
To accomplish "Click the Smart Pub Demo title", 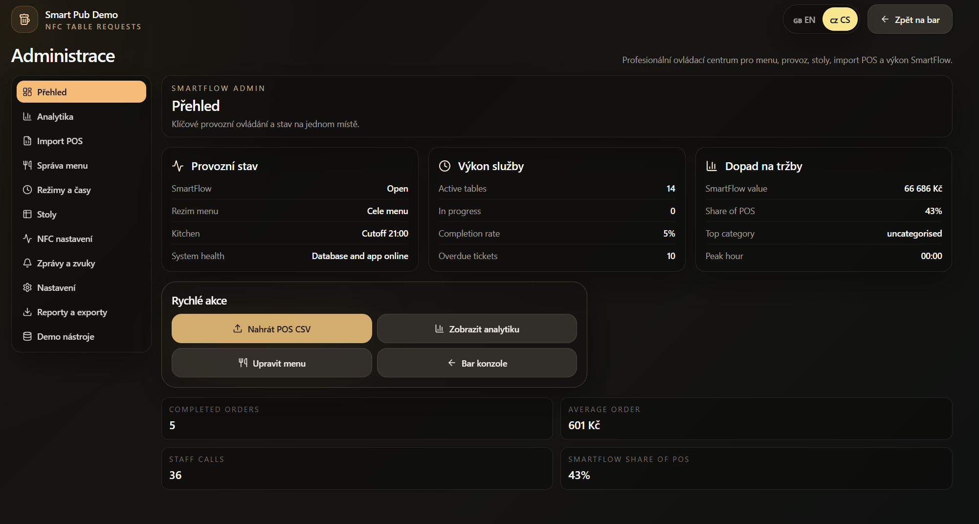I will [81, 15].
